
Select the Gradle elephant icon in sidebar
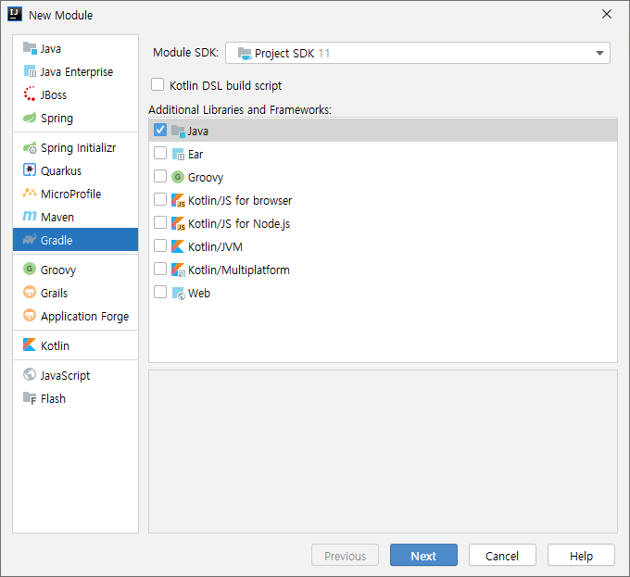click(x=30, y=240)
